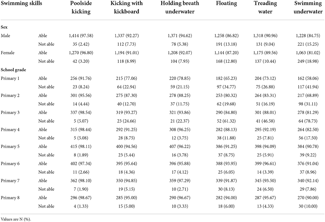Viewport: 325px width, 222px height.
Task: Select cell value 1,414 (97.58)
Action: coord(81,36)
